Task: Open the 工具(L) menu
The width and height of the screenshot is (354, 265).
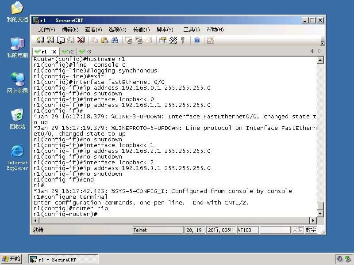Action: (192, 30)
